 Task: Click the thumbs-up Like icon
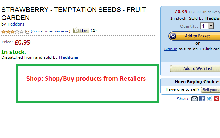click(76, 30)
